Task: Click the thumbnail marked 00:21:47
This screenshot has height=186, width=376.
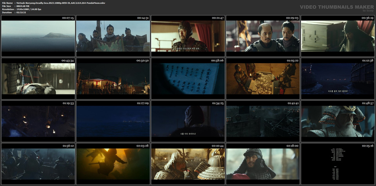Action: (188, 36)
